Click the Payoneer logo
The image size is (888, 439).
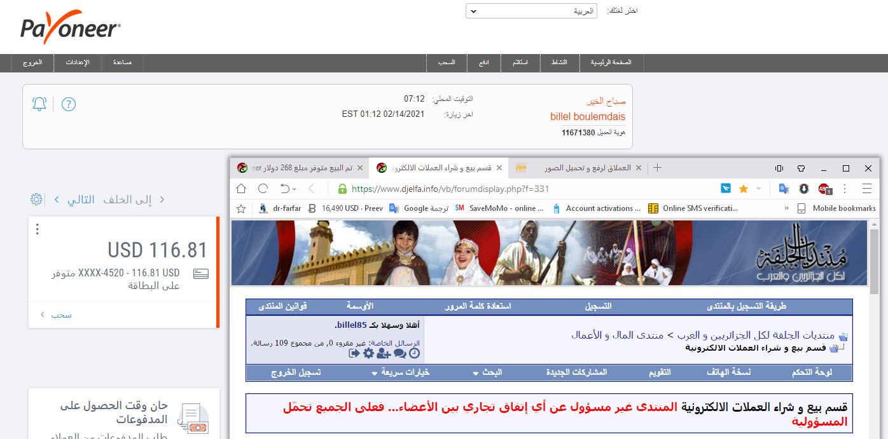click(x=71, y=27)
